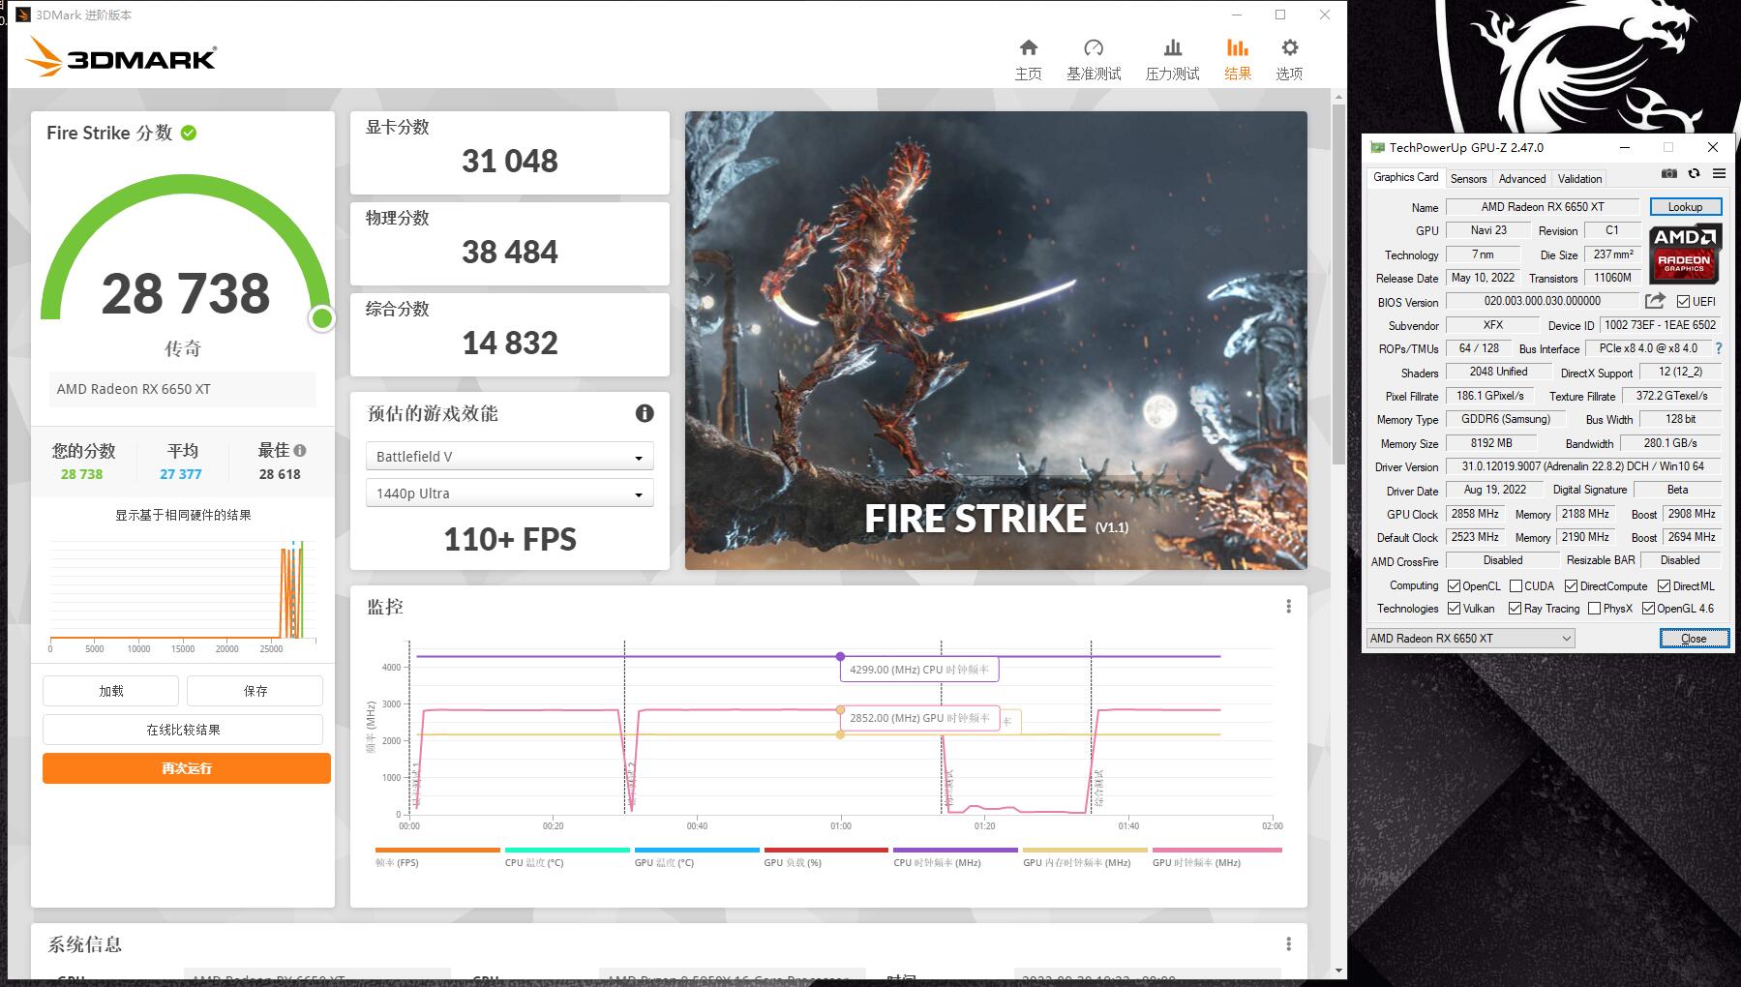
Task: Click GPU-Z refresh icon
Action: coord(1694,174)
